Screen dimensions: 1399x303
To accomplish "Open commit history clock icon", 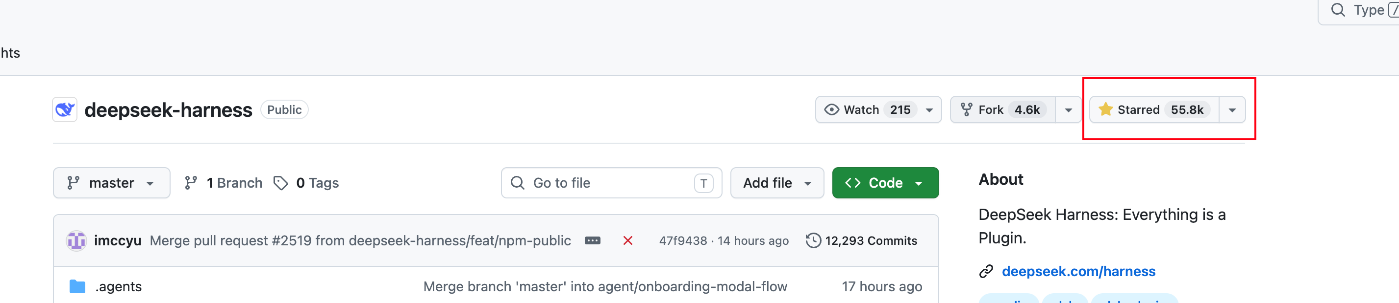I will pos(813,241).
